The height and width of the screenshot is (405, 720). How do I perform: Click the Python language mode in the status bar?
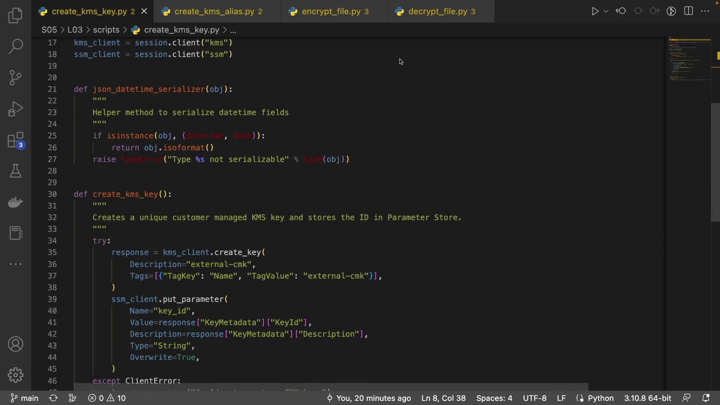coord(600,398)
